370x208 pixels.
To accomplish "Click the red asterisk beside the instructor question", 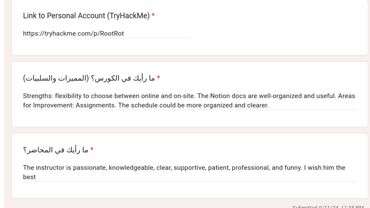I will pyautogui.click(x=92, y=150).
